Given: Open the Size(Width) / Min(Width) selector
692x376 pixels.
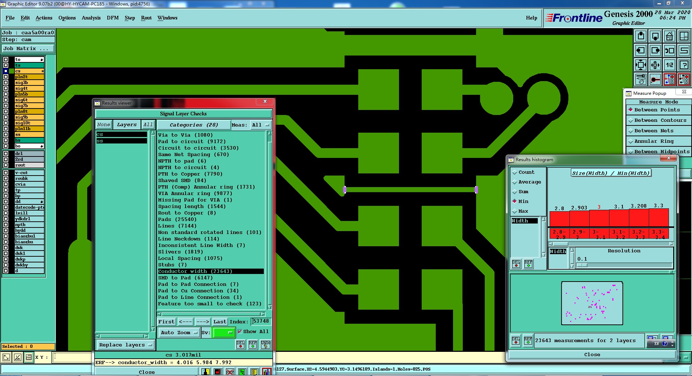Looking at the screenshot, I should [x=611, y=173].
